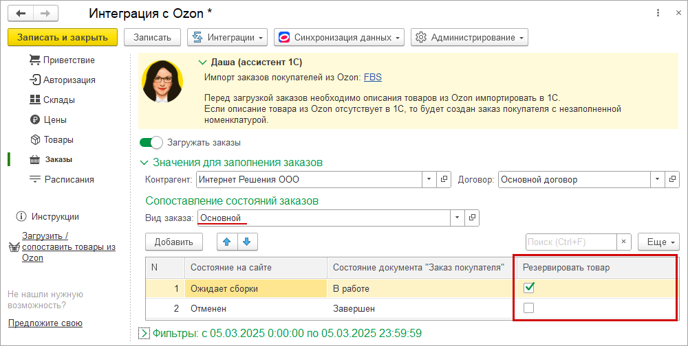Open the Склады section
The width and height of the screenshot is (688, 346).
(52, 100)
